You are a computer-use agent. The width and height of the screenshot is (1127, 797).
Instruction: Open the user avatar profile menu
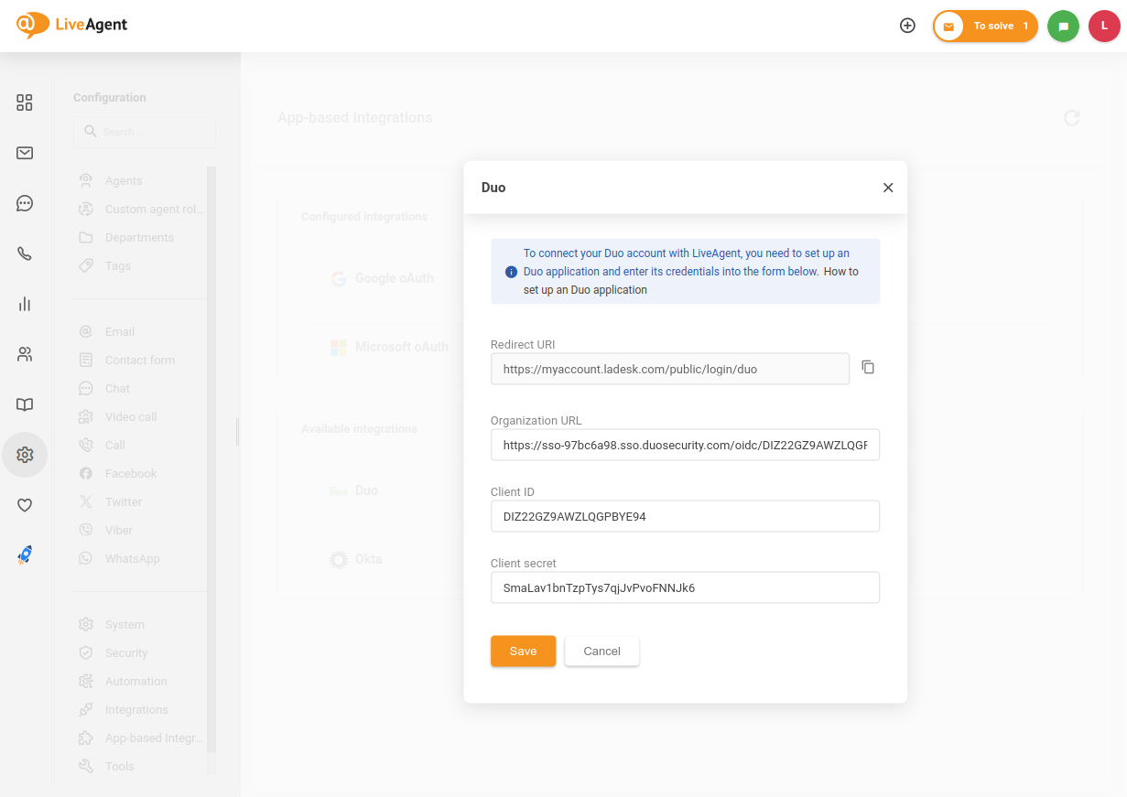tap(1104, 27)
